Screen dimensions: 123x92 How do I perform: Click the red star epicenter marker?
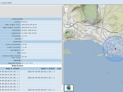[x=115, y=49]
